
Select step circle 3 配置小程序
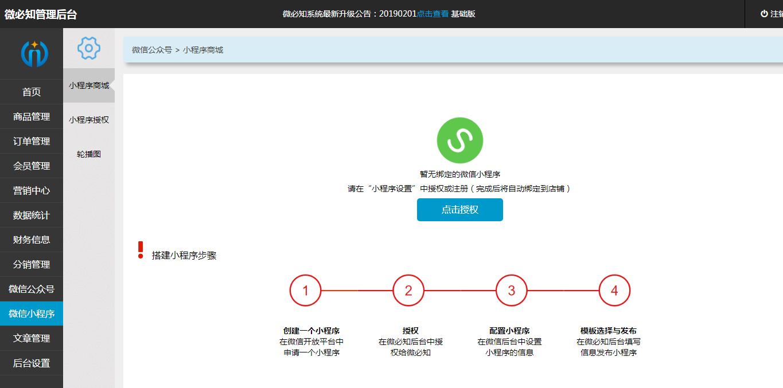511,290
